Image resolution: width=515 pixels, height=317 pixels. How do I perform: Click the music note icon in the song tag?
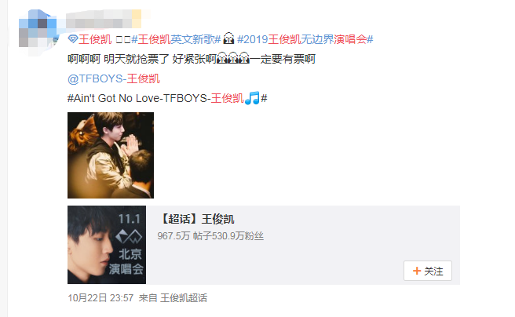point(252,98)
